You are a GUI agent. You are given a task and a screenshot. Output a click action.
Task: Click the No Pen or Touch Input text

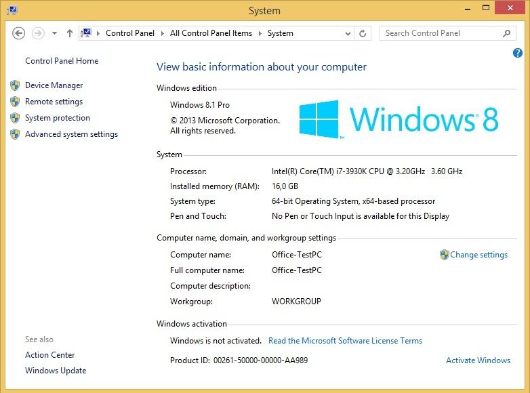361,216
